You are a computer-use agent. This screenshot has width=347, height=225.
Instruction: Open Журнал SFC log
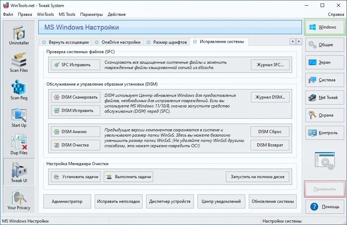270,65
